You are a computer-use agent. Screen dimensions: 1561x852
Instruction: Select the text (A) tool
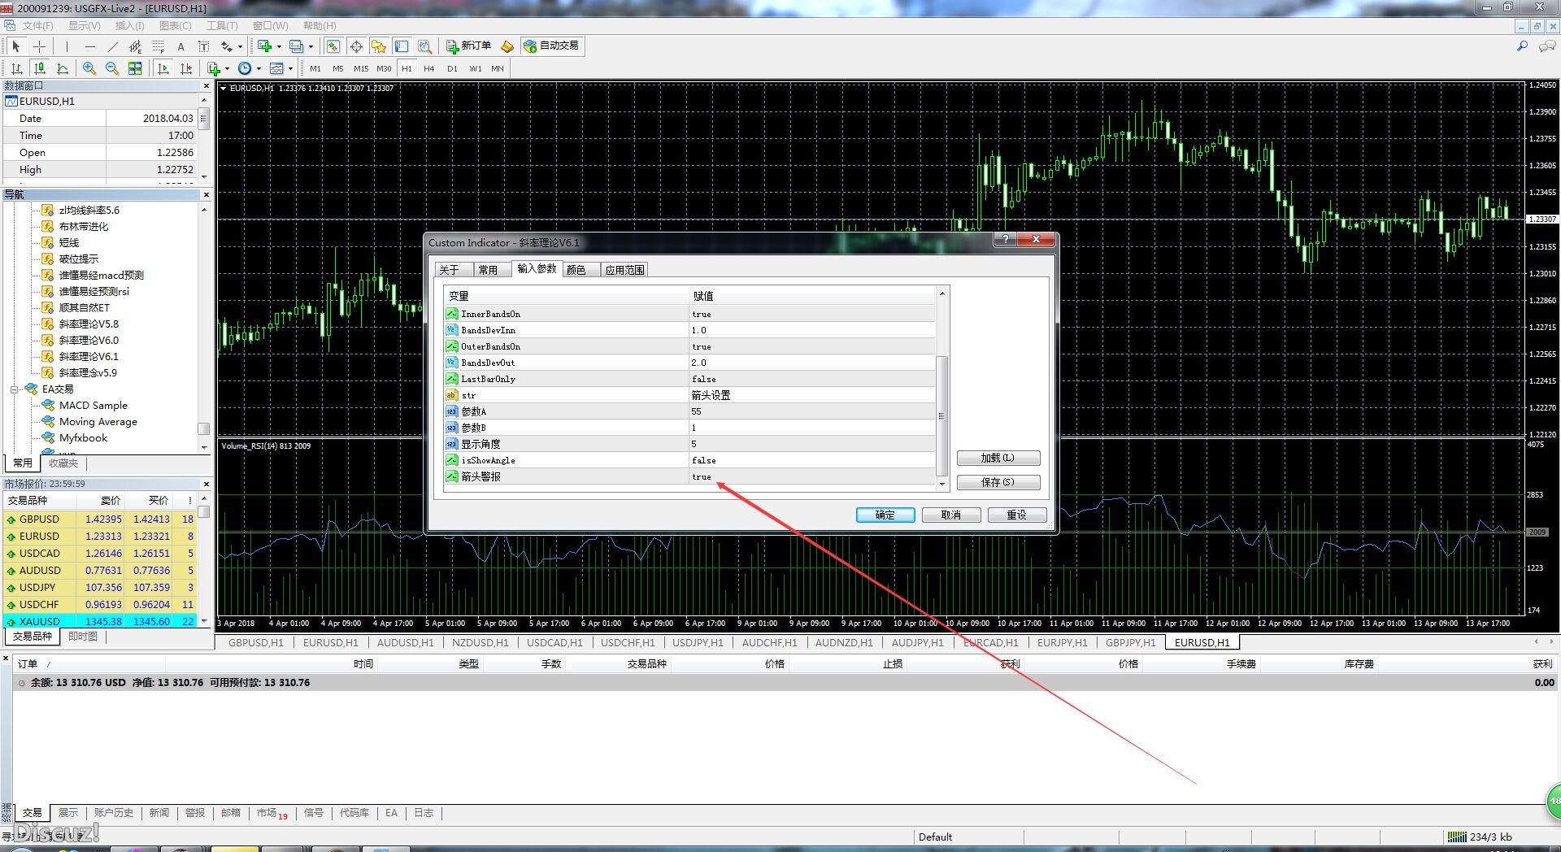point(180,46)
